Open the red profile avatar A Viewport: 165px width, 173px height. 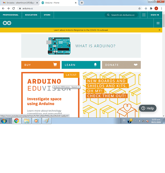click(x=156, y=8)
